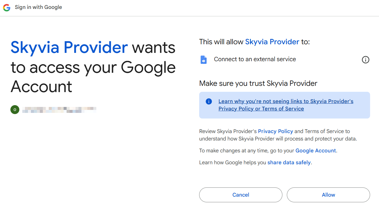Click the 'Sign in with Google' header text
379x210 pixels.
pyautogui.click(x=38, y=7)
